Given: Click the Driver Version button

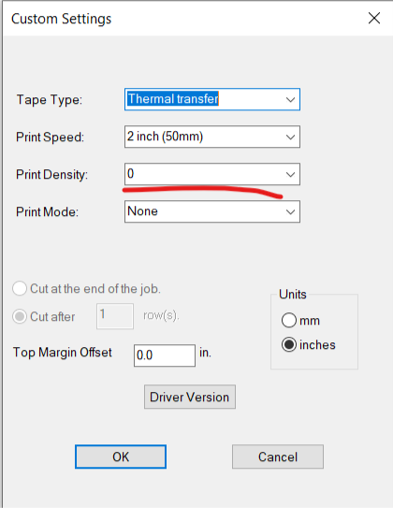Looking at the screenshot, I should [190, 397].
